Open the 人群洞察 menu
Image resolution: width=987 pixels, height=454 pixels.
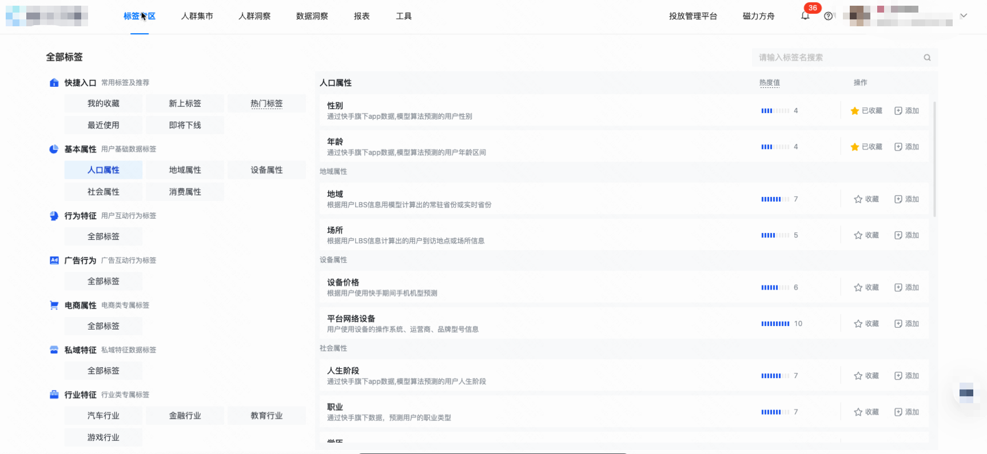click(x=254, y=16)
